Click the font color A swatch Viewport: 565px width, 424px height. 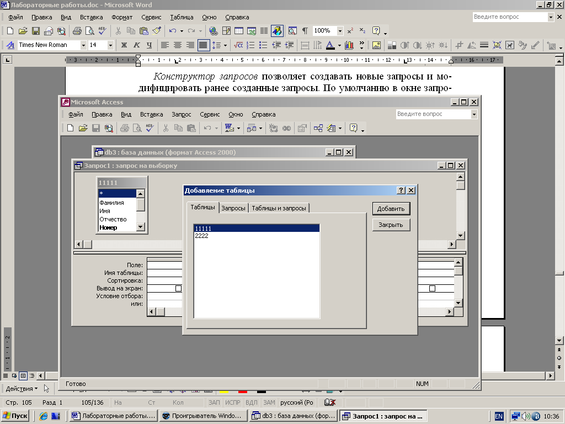[330, 45]
